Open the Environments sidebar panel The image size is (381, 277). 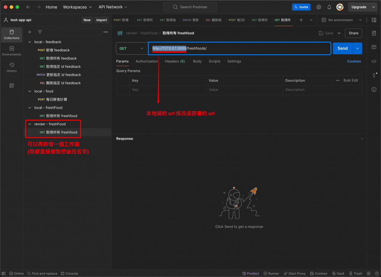tap(12, 51)
